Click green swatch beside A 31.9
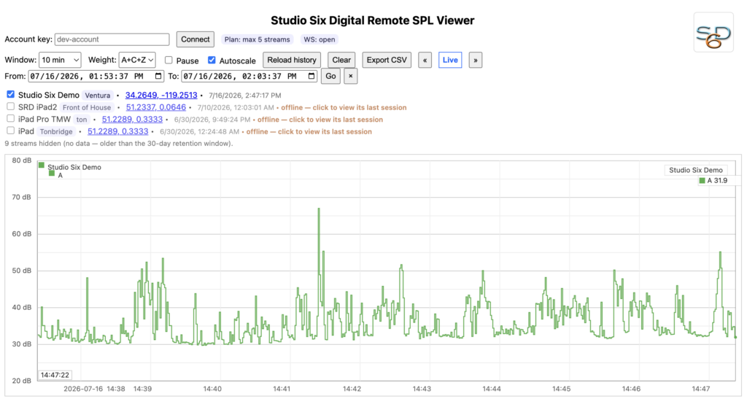The height and width of the screenshot is (407, 747). point(702,181)
